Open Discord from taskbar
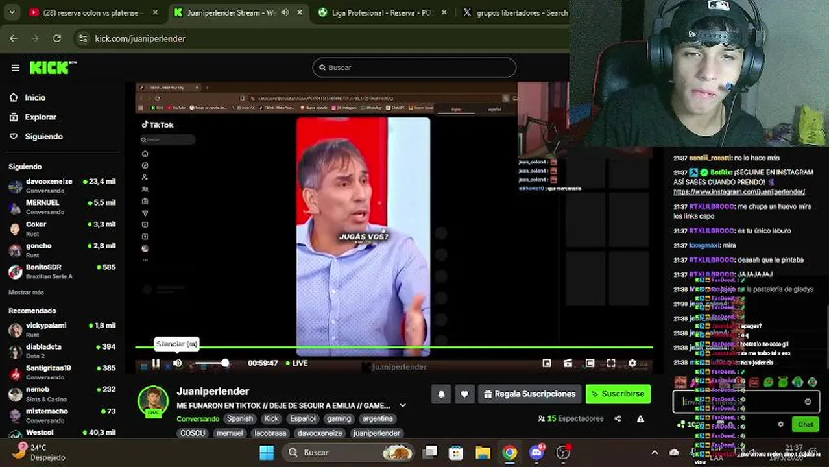Screen dimensions: 829x467 (x=537, y=452)
